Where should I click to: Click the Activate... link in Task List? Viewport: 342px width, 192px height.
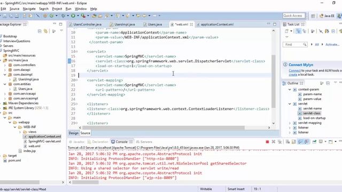[332, 44]
